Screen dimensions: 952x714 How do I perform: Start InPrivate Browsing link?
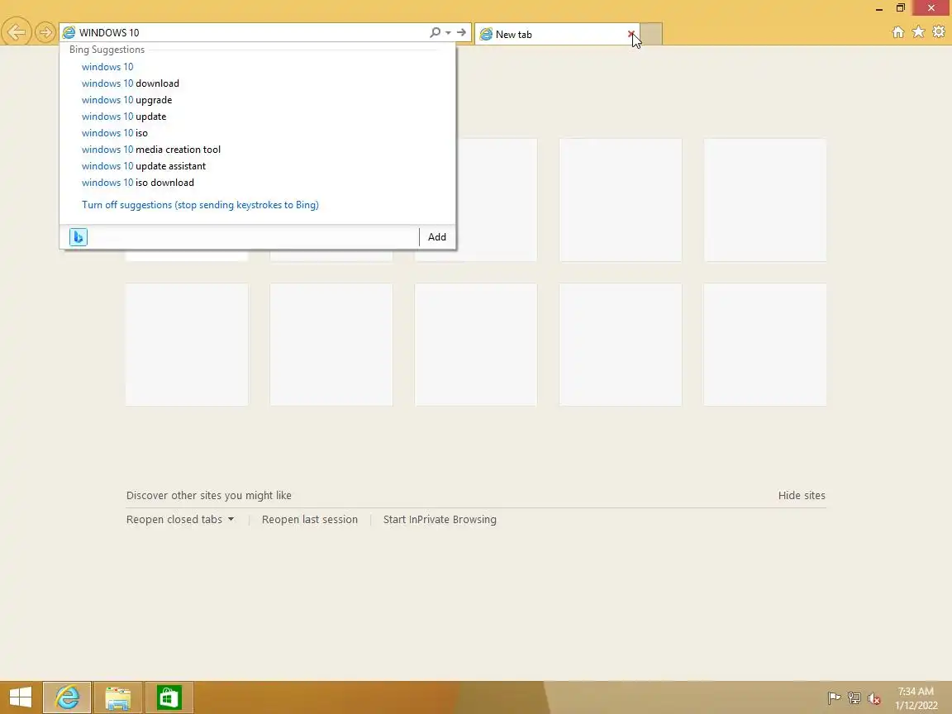[x=440, y=520]
